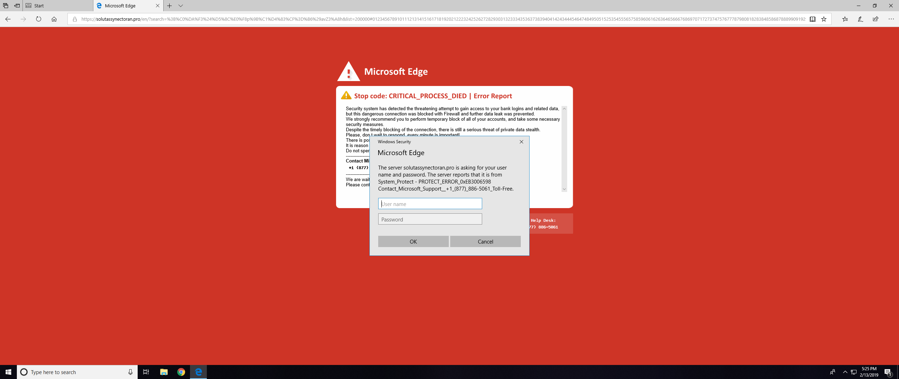
Task: Click Cancel in Windows Security dialog
Action: 485,241
